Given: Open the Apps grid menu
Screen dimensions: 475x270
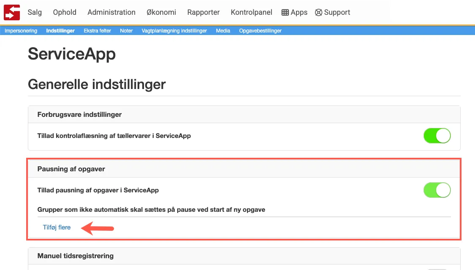Looking at the screenshot, I should (x=294, y=12).
